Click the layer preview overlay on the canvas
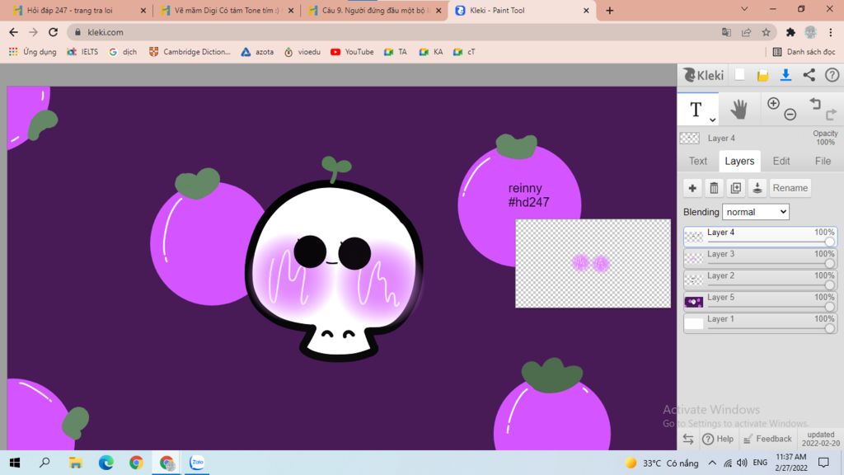The height and width of the screenshot is (475, 844). tap(593, 263)
